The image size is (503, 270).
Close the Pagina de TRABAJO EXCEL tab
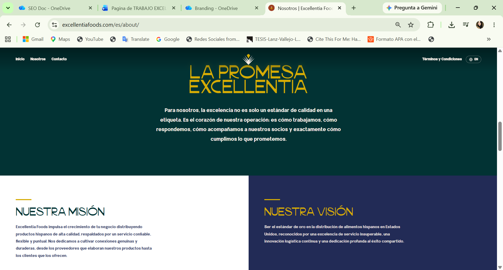click(174, 8)
